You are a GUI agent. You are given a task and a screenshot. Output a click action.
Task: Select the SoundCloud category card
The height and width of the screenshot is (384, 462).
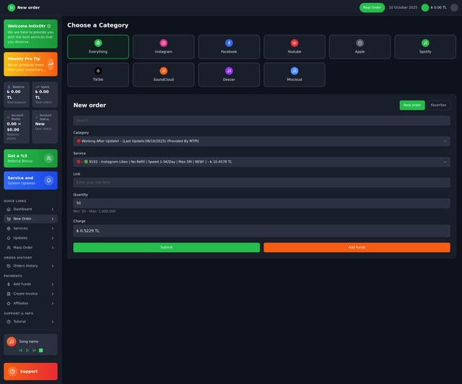pos(163,74)
